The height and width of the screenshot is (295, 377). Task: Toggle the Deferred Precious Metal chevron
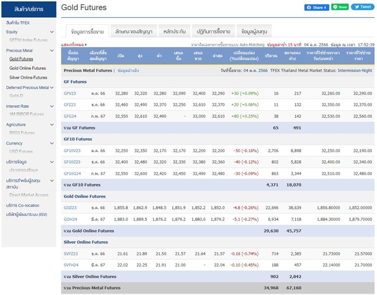[x=52, y=88]
